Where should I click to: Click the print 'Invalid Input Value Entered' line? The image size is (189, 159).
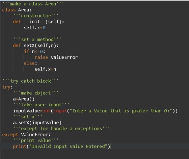pyautogui.click(x=61, y=147)
